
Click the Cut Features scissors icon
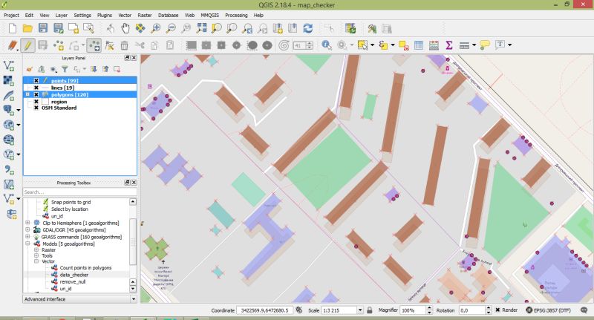pyautogui.click(x=140, y=45)
